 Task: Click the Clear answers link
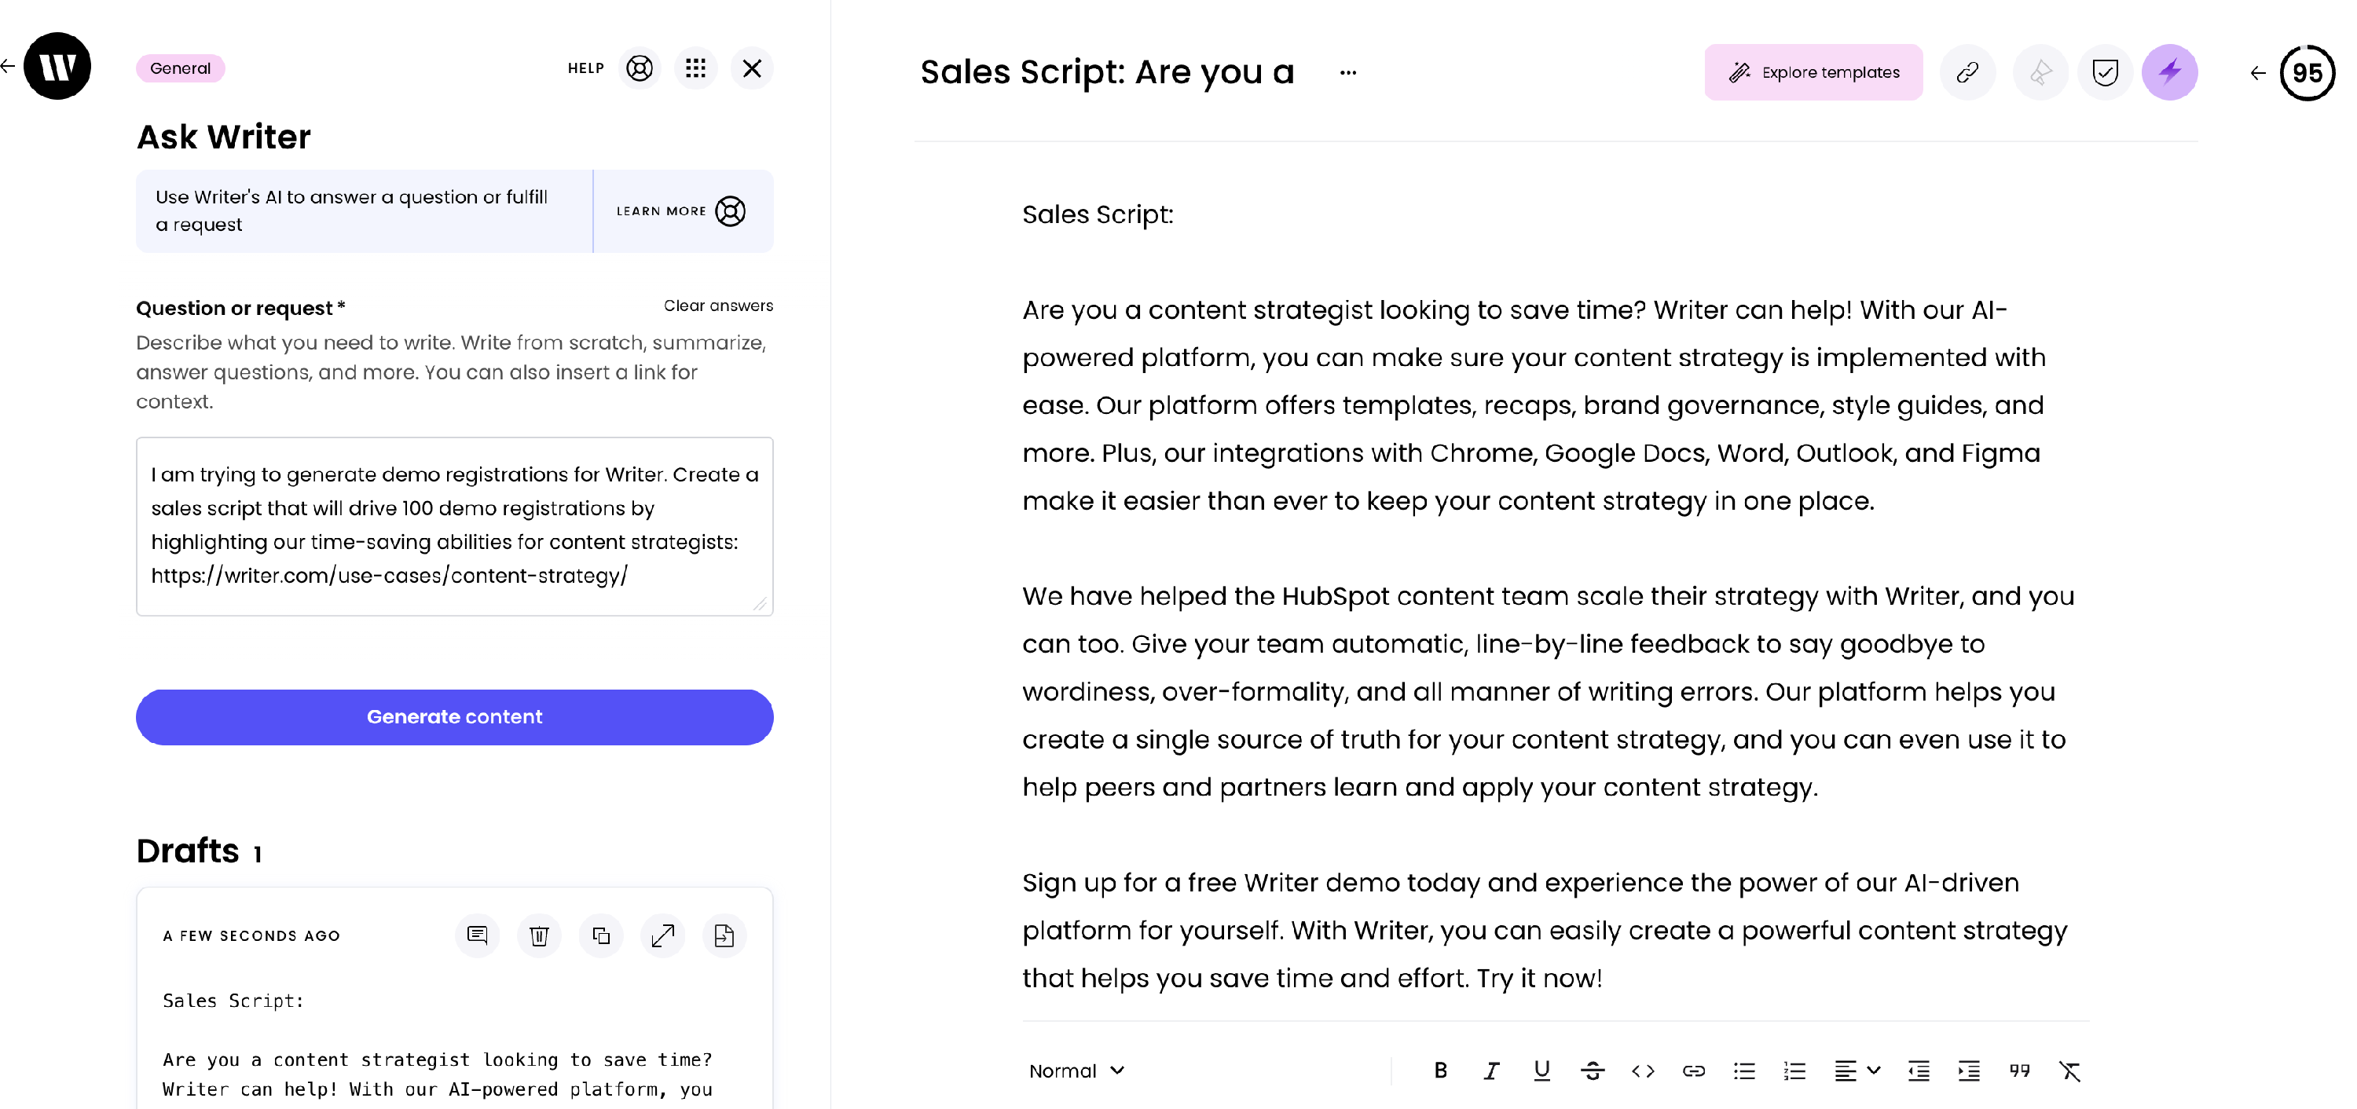click(x=718, y=306)
